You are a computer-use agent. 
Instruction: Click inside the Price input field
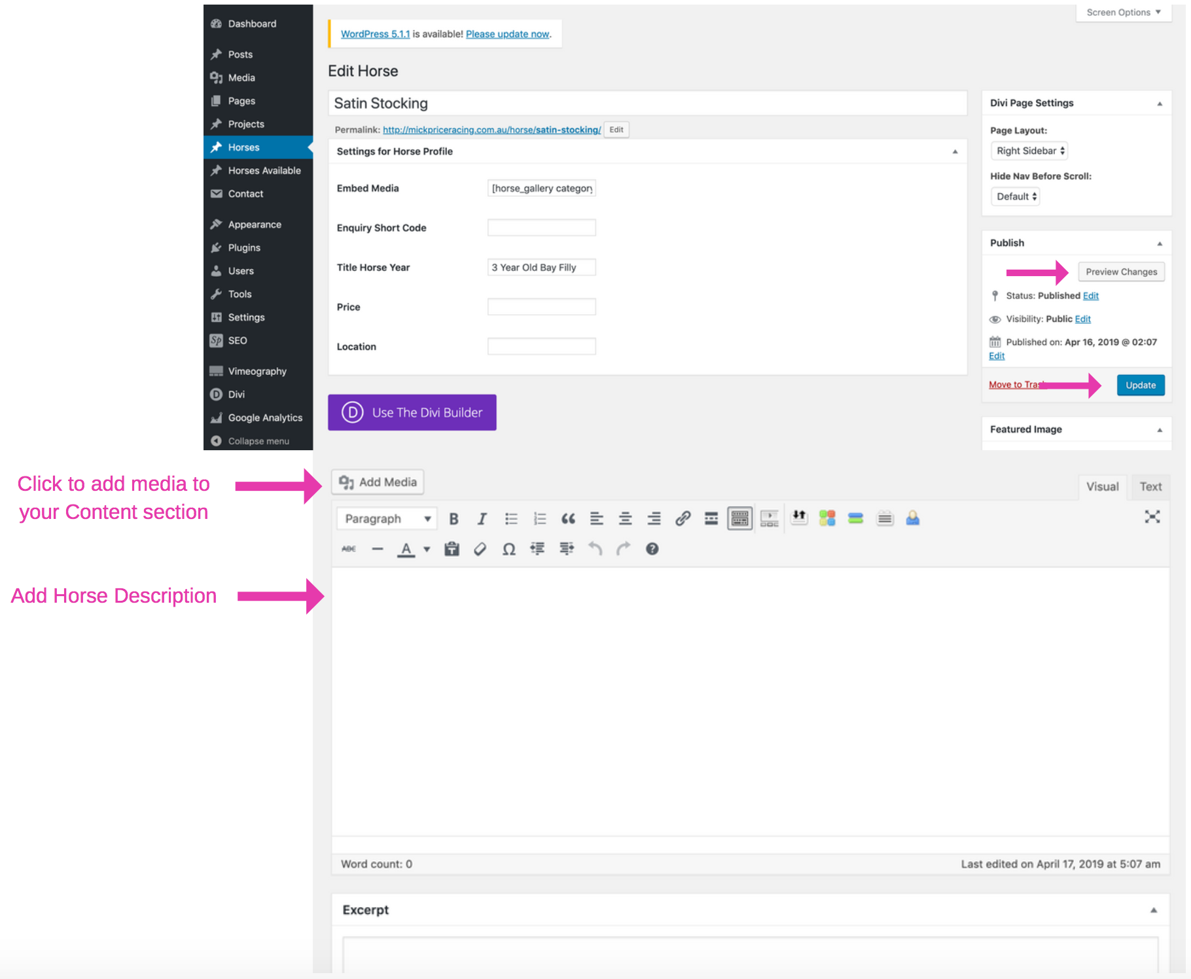541,306
